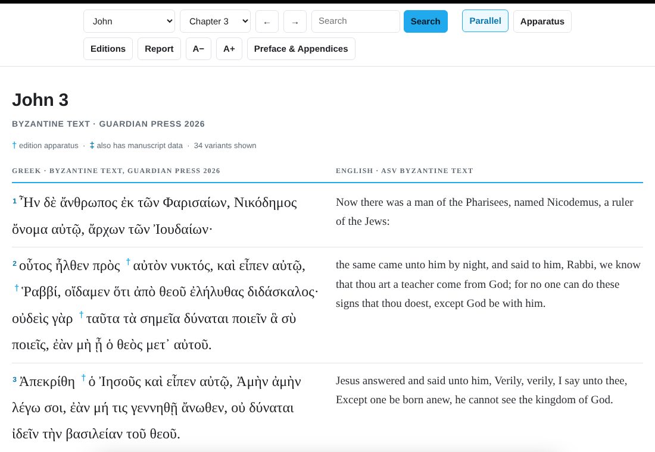
Task: Go to next chapter with right arrow
Action: [x=295, y=21]
